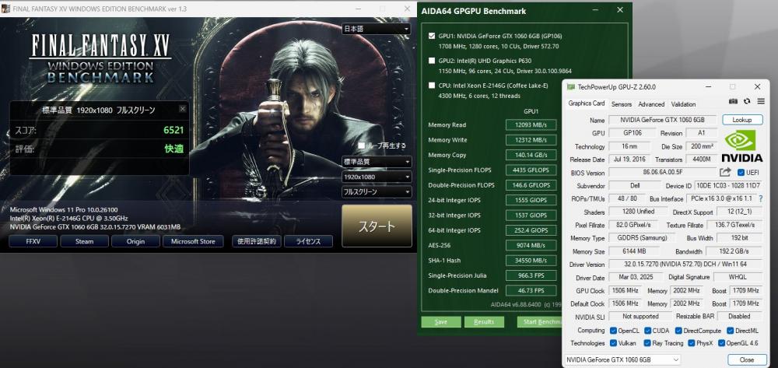This screenshot has height=368, width=778.
Task: Click the BIOS share/export arrow icon
Action: tap(725, 172)
